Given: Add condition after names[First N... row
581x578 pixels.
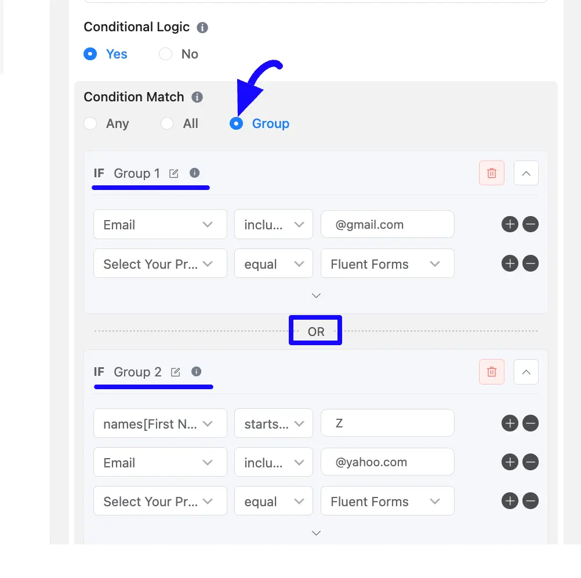Looking at the screenshot, I should (510, 423).
